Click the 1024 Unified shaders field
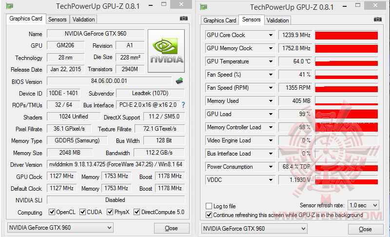The width and height of the screenshot is (390, 237). click(x=74, y=117)
